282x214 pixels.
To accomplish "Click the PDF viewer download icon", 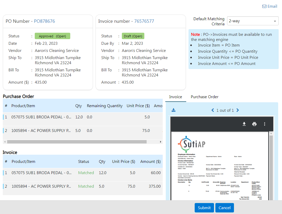I will (244, 124).
